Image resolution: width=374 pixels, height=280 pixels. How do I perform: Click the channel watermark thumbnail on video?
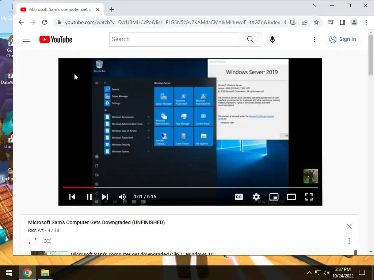(310, 176)
